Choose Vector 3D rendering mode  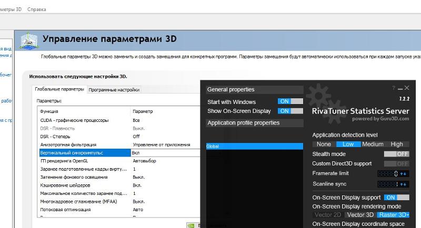[x=360, y=215]
